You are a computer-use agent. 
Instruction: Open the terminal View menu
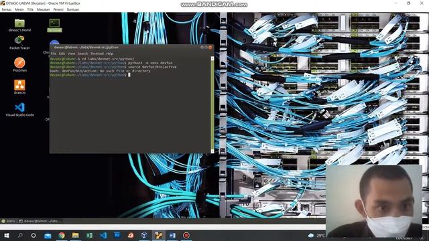pos(71,54)
